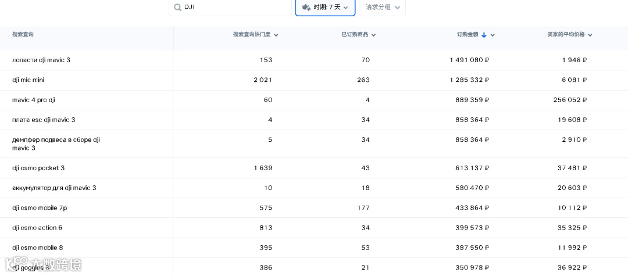Expand the 买家的平均价格 column chevron
The image size is (628, 276).
pos(590,35)
